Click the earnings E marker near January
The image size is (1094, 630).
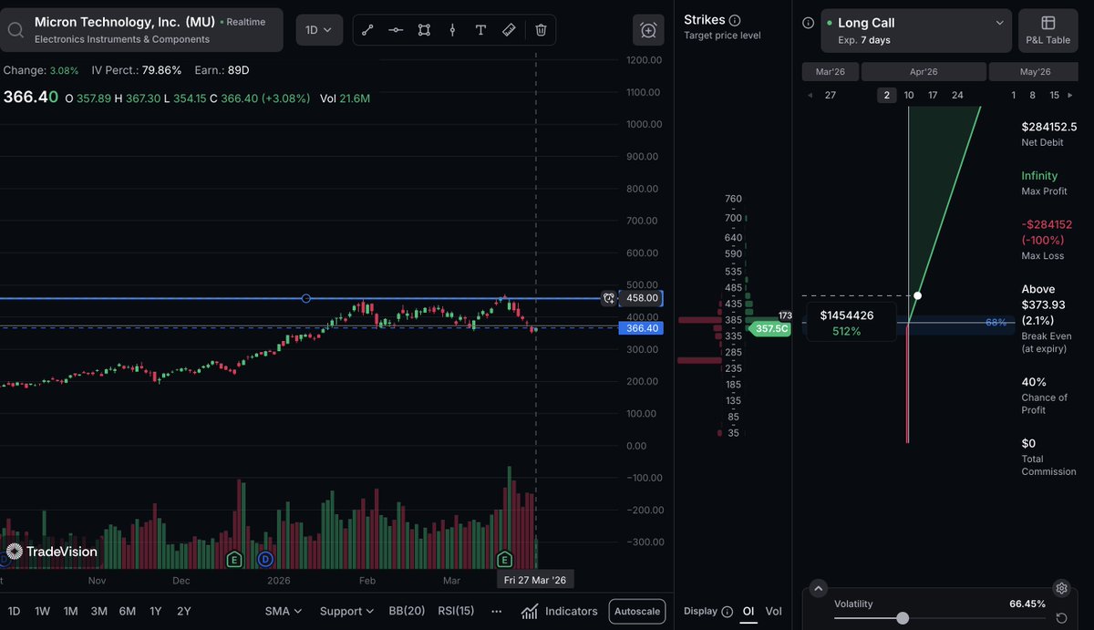(234, 559)
